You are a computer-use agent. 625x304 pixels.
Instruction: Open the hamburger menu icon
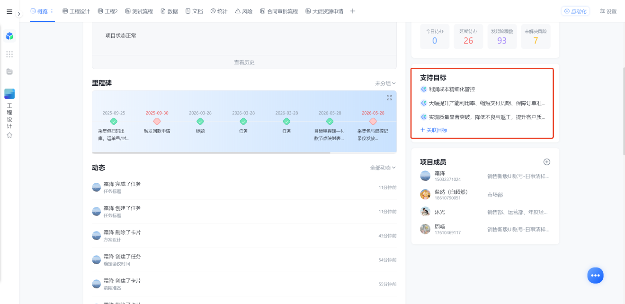coord(9,11)
